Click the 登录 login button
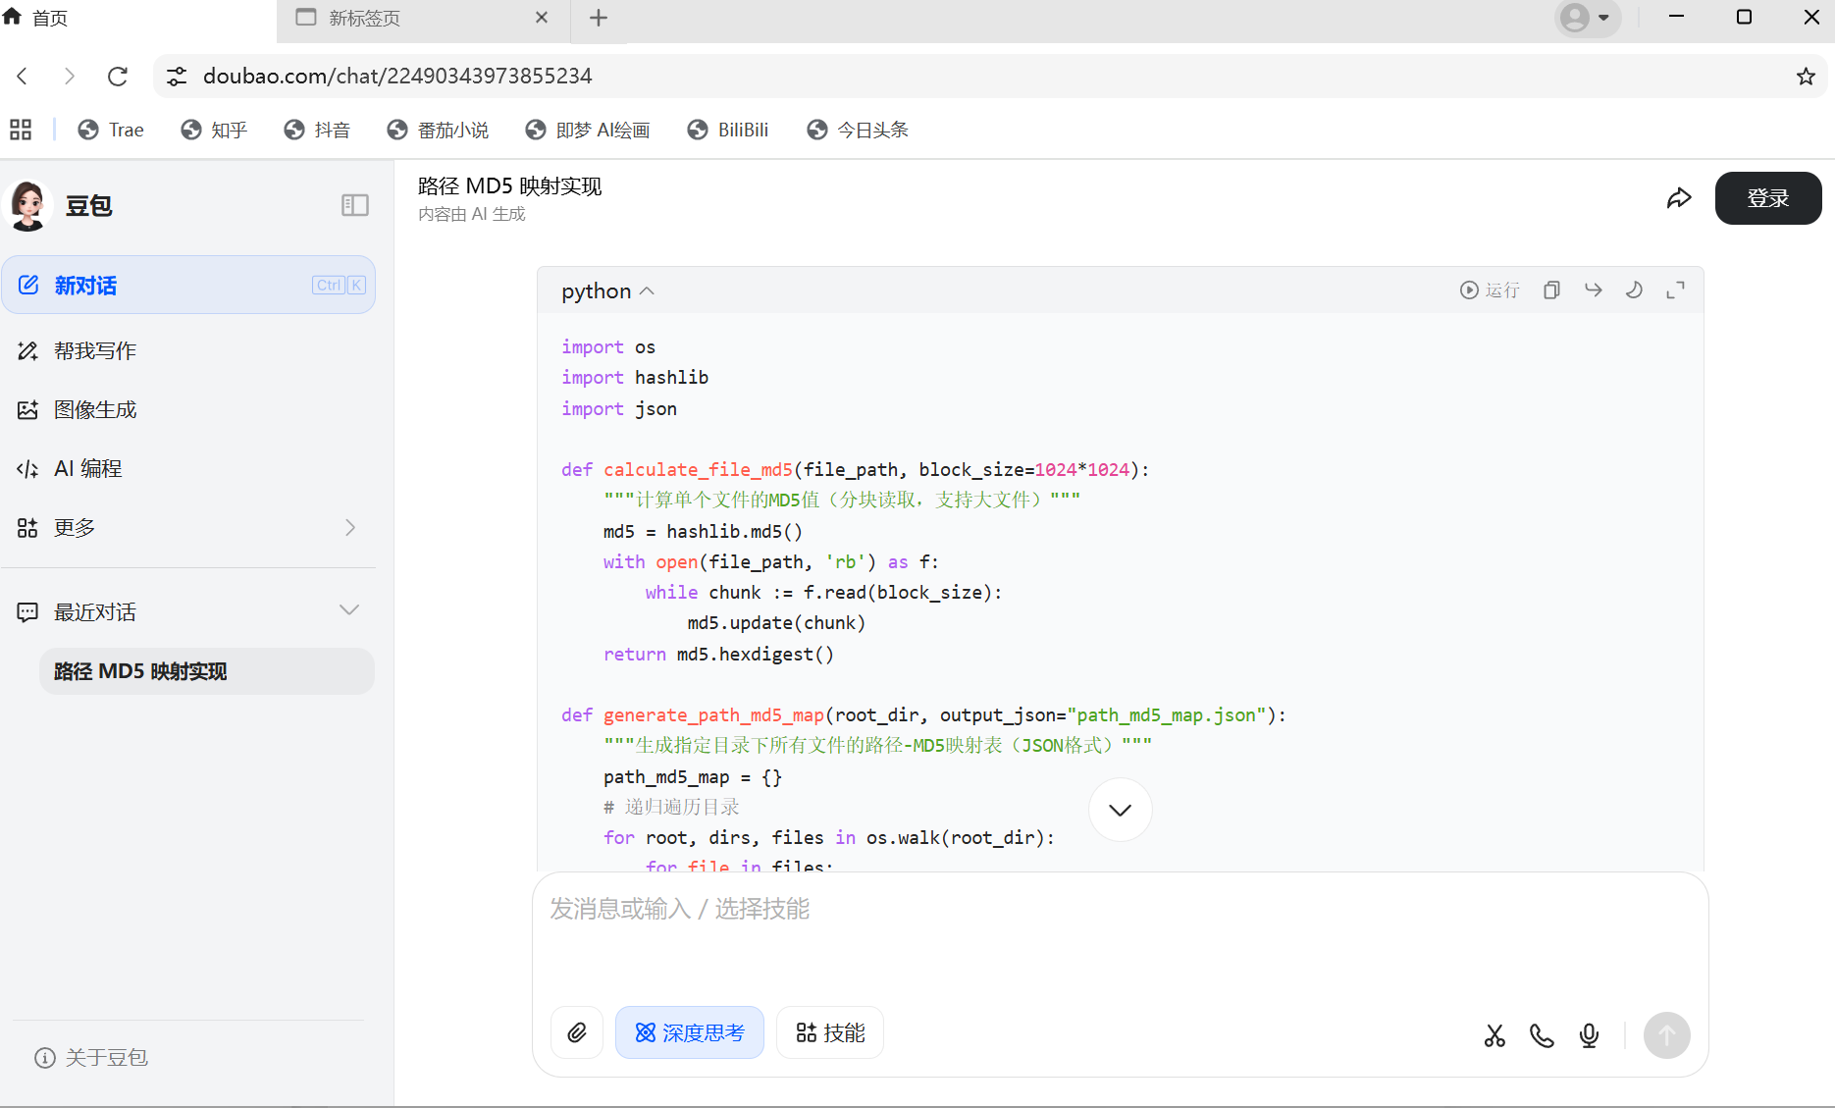This screenshot has width=1835, height=1108. tap(1767, 198)
